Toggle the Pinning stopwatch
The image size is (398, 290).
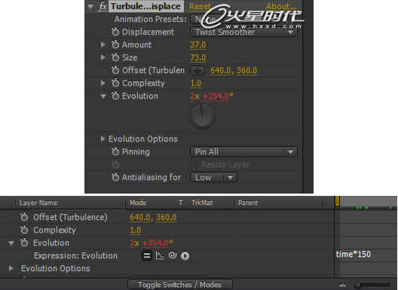(115, 151)
